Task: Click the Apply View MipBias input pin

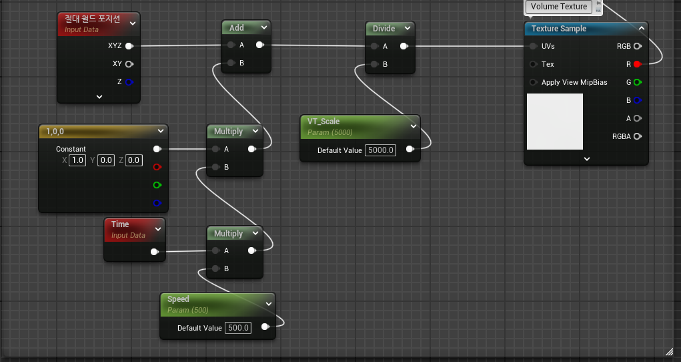Action: point(534,82)
